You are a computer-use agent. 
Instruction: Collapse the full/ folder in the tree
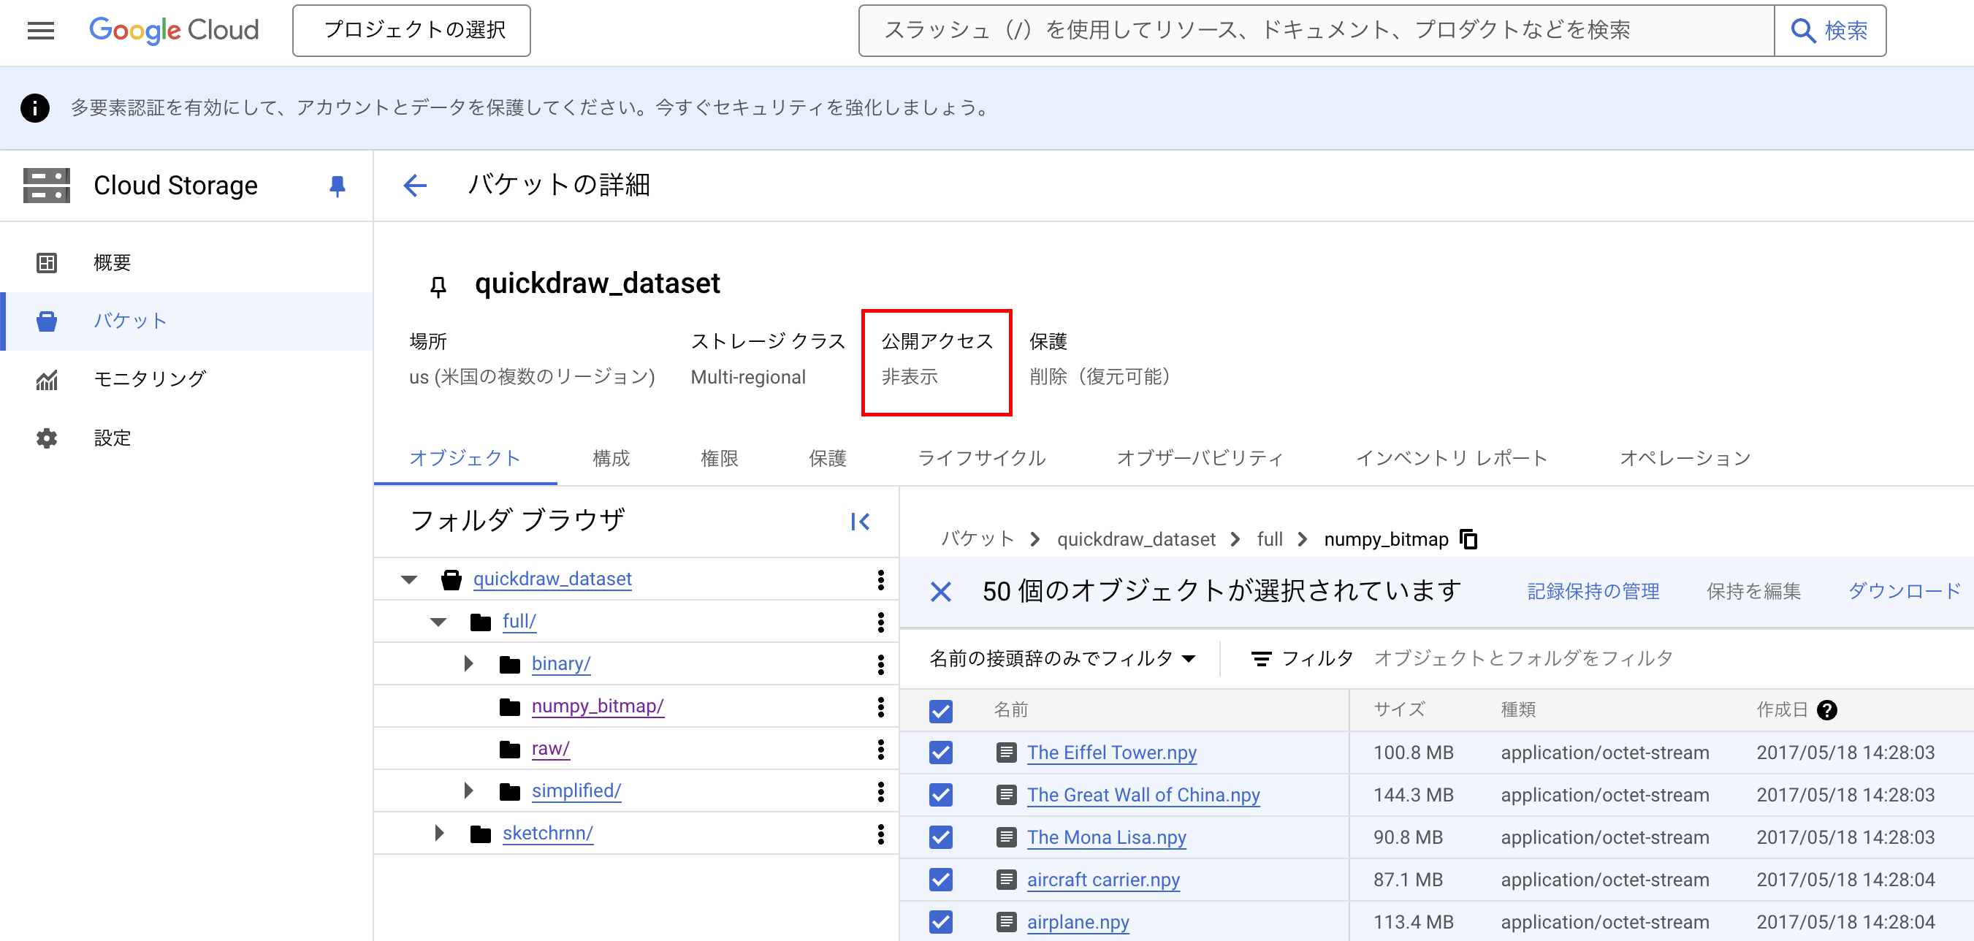pyautogui.click(x=438, y=622)
